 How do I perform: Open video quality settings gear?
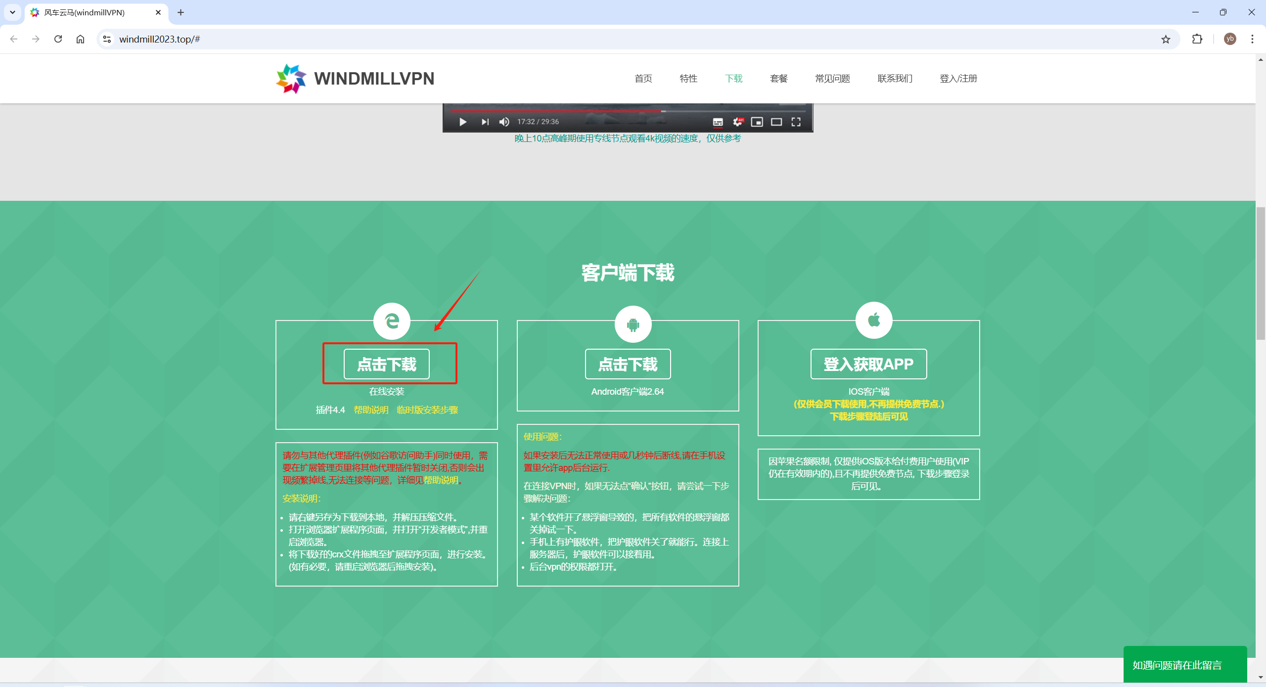pyautogui.click(x=737, y=122)
